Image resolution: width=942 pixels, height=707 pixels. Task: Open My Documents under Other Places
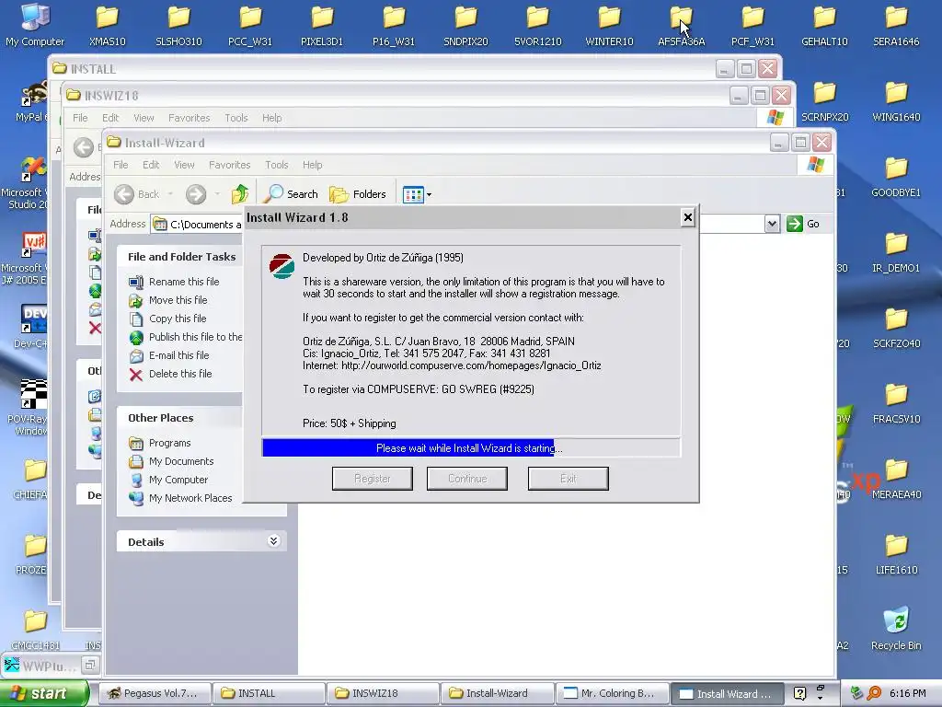tap(181, 461)
